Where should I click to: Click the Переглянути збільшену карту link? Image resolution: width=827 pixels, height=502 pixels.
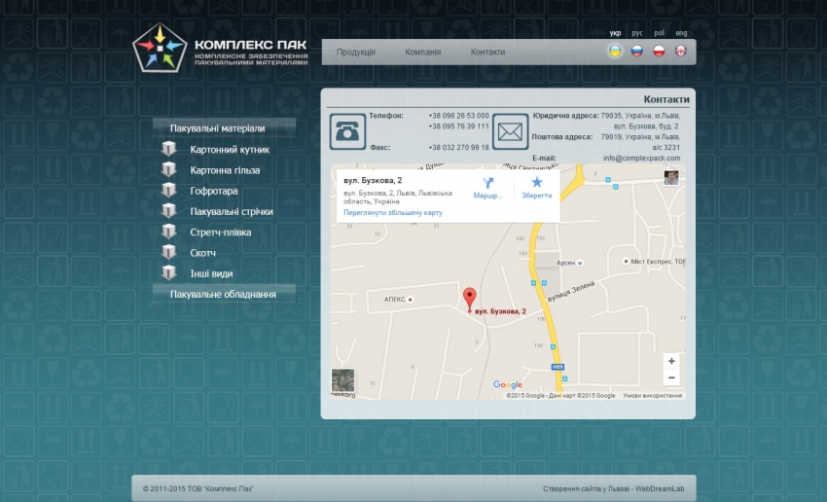[393, 212]
